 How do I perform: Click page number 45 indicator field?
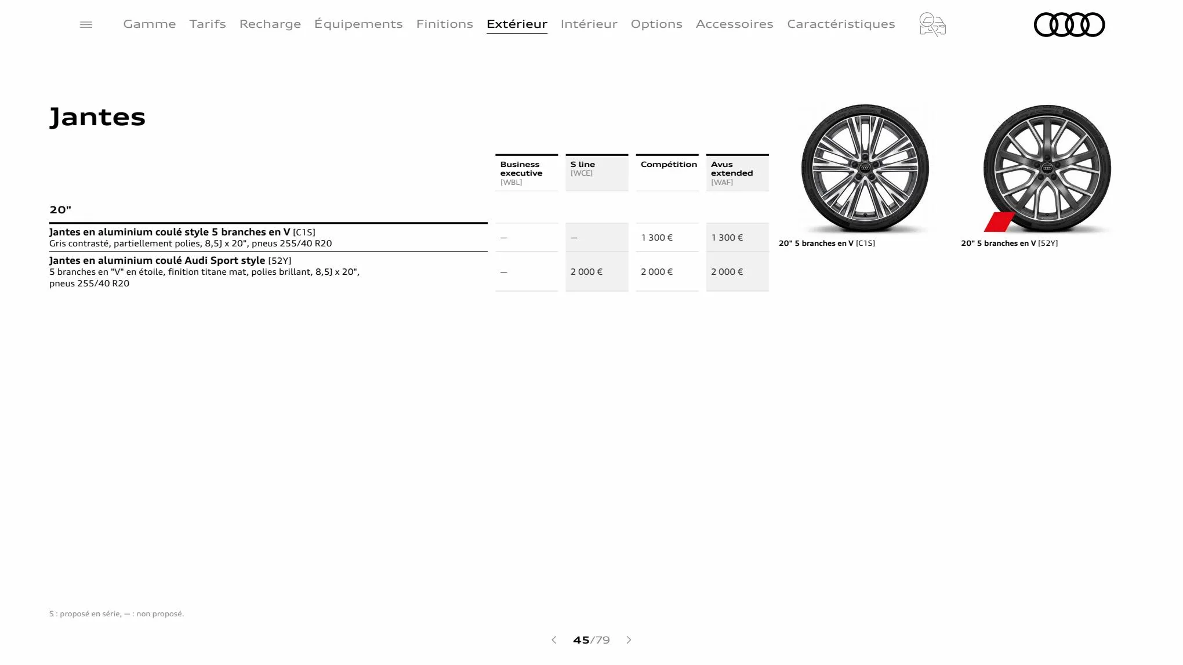tap(581, 640)
